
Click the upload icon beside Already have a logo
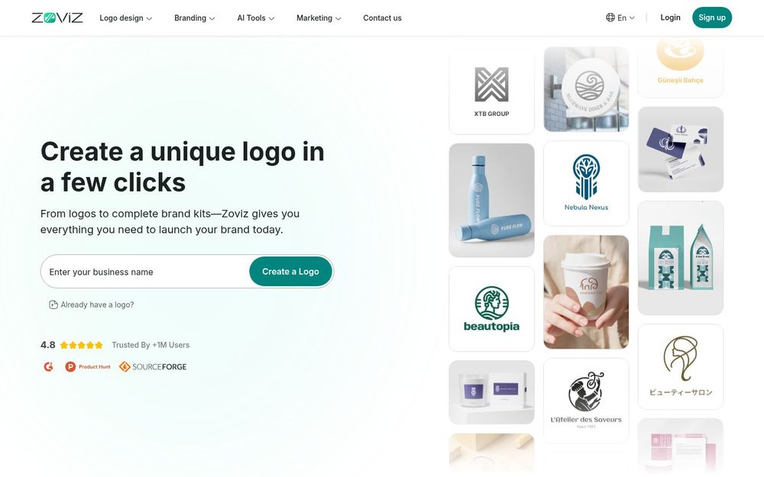pyautogui.click(x=53, y=305)
